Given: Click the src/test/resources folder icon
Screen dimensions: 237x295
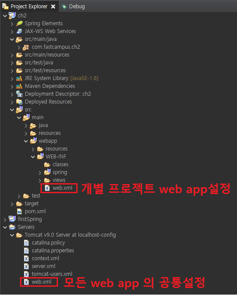Looking at the screenshot, I should (19, 70).
